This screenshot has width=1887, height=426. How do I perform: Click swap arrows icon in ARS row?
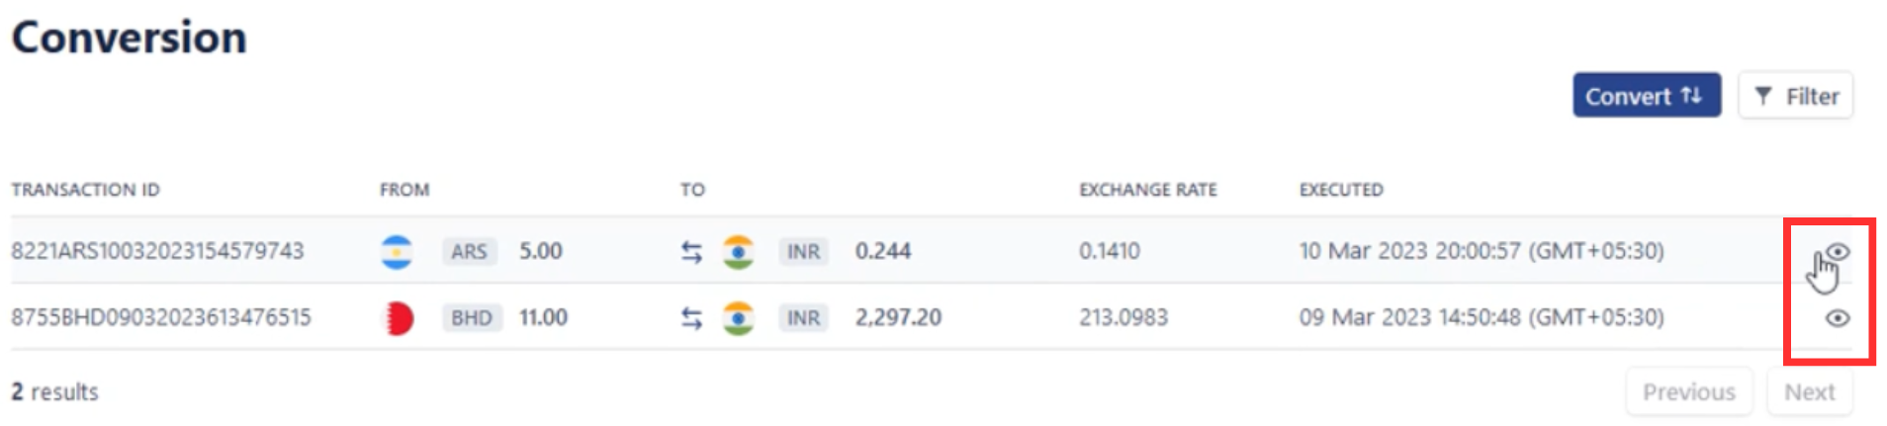tap(691, 252)
